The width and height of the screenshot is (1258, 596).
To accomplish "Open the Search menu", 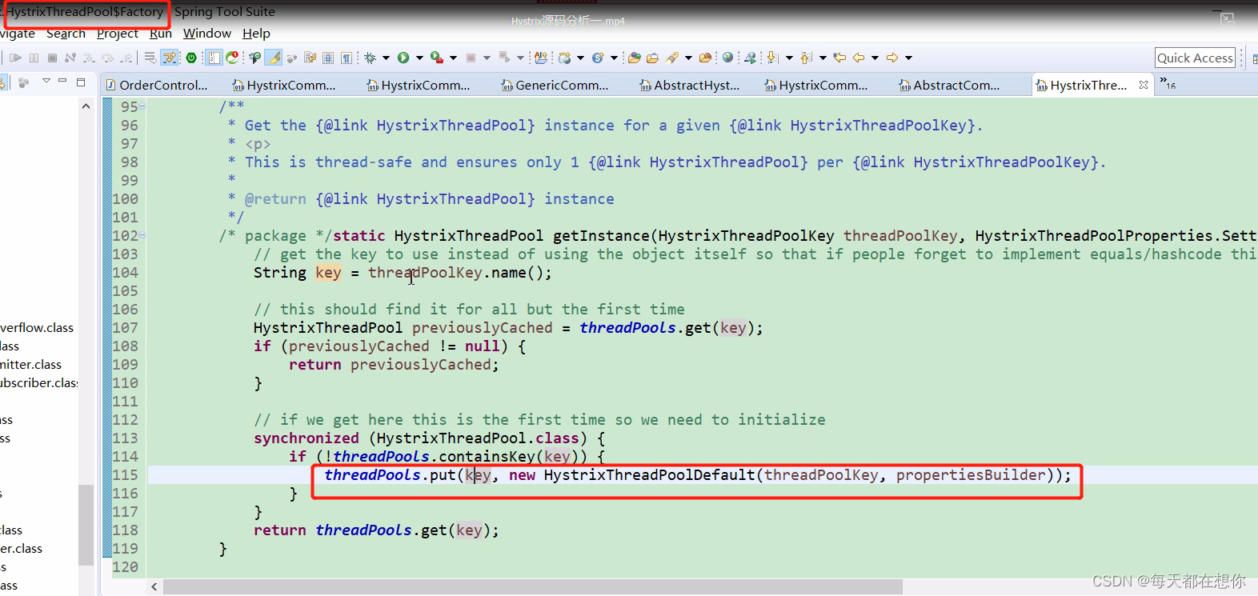I will [x=66, y=34].
